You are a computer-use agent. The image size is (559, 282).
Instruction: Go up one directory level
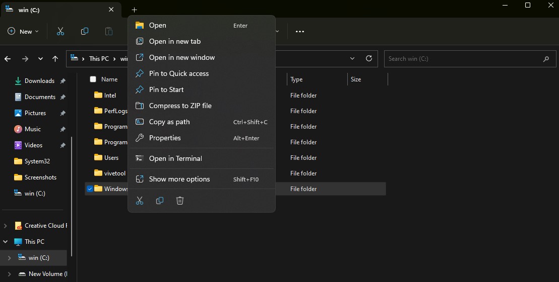click(x=55, y=59)
